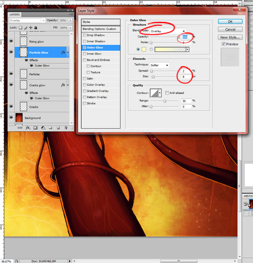Image resolution: width=253 pixels, height=263 pixels.
Task: Select Blending Options: Custom
Action: coord(101,29)
